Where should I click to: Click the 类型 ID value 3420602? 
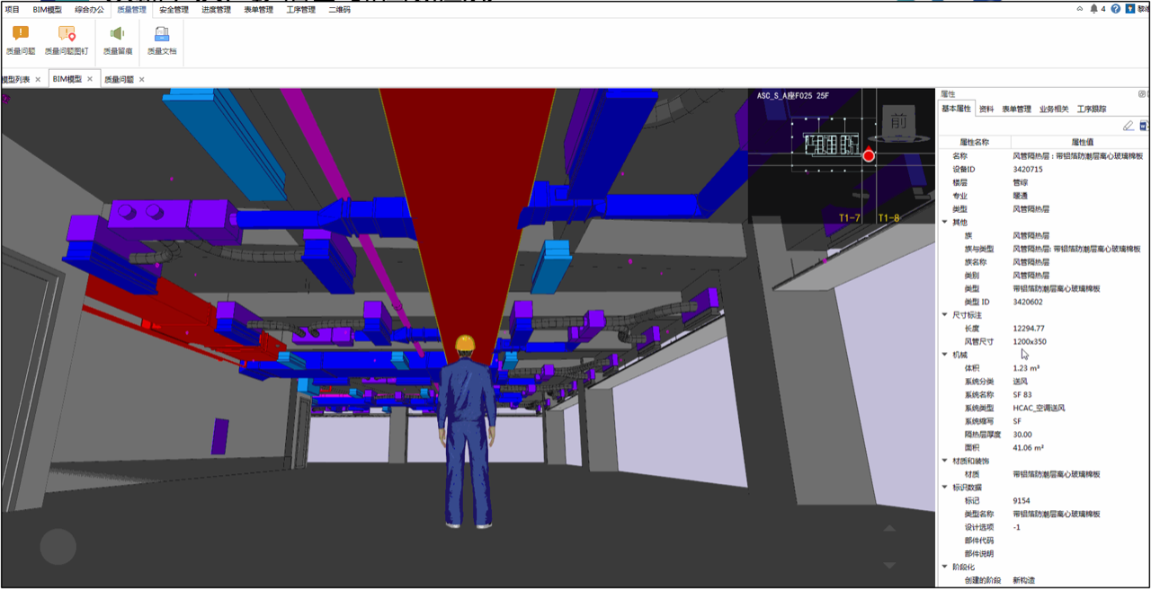1028,302
